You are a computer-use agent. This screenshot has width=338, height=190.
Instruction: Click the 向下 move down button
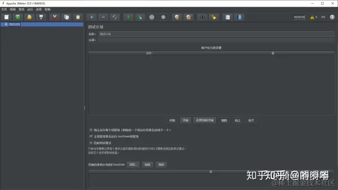[x=251, y=121]
